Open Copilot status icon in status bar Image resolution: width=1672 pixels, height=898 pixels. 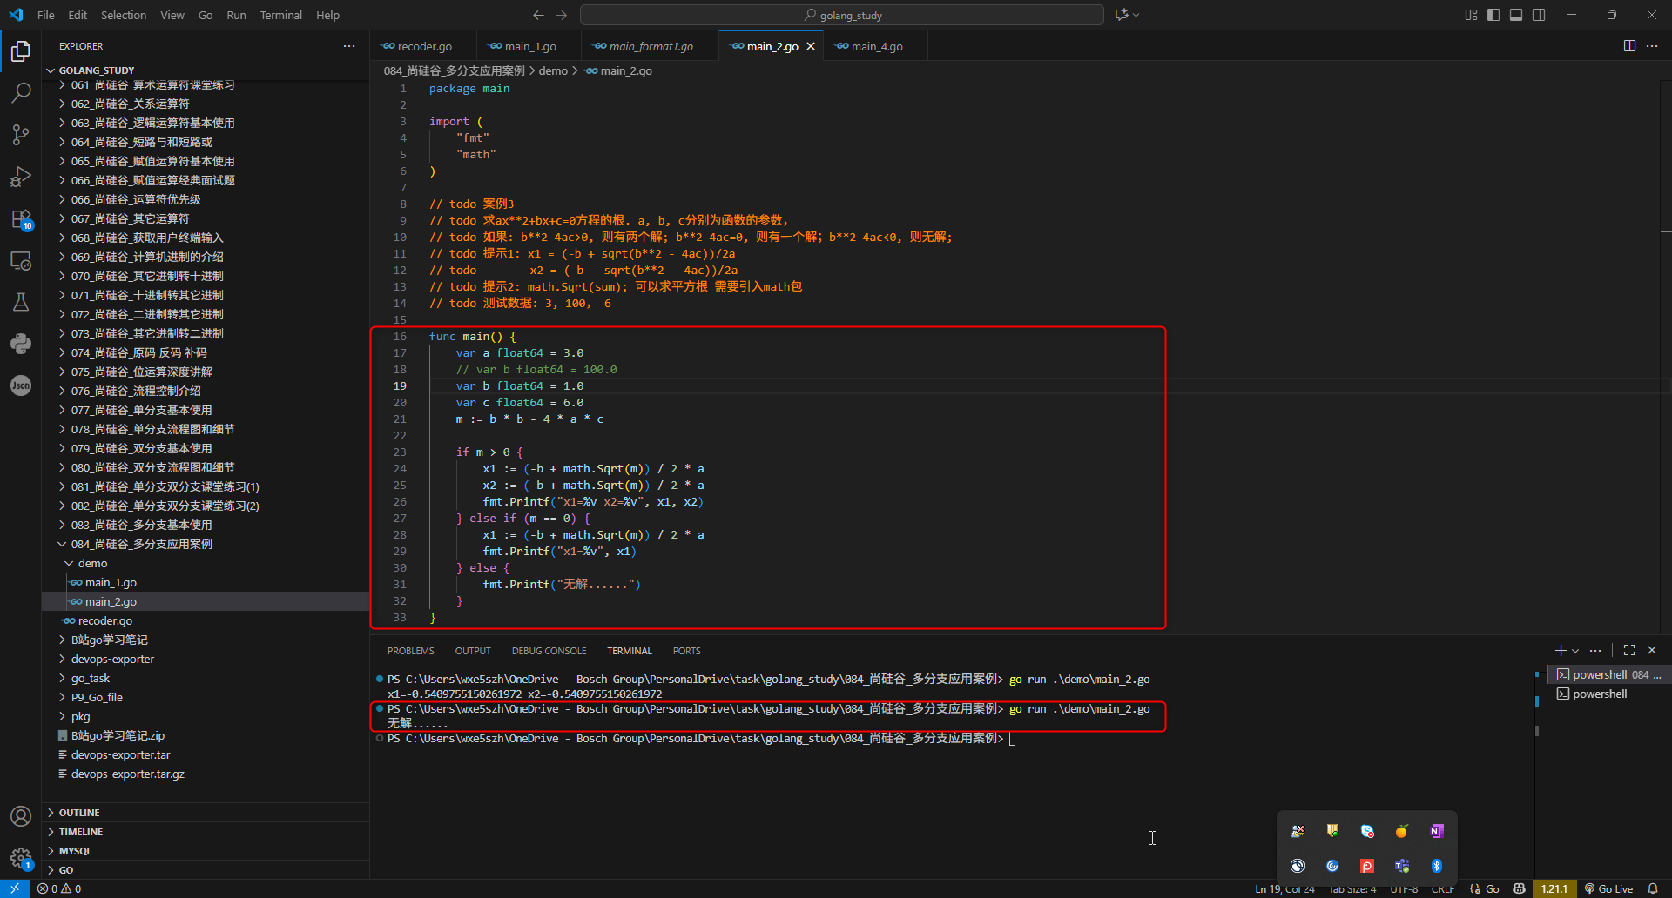[1520, 888]
